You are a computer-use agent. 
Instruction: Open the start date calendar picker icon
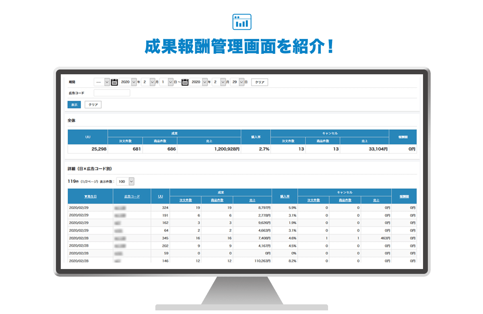click(x=114, y=82)
